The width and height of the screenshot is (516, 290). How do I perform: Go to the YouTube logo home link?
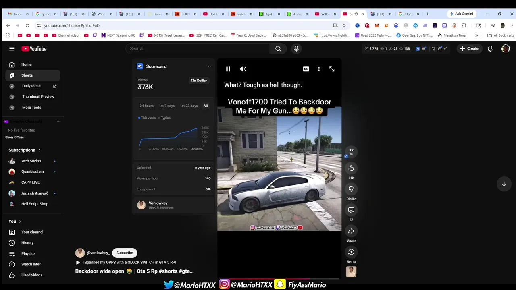tap(34, 49)
